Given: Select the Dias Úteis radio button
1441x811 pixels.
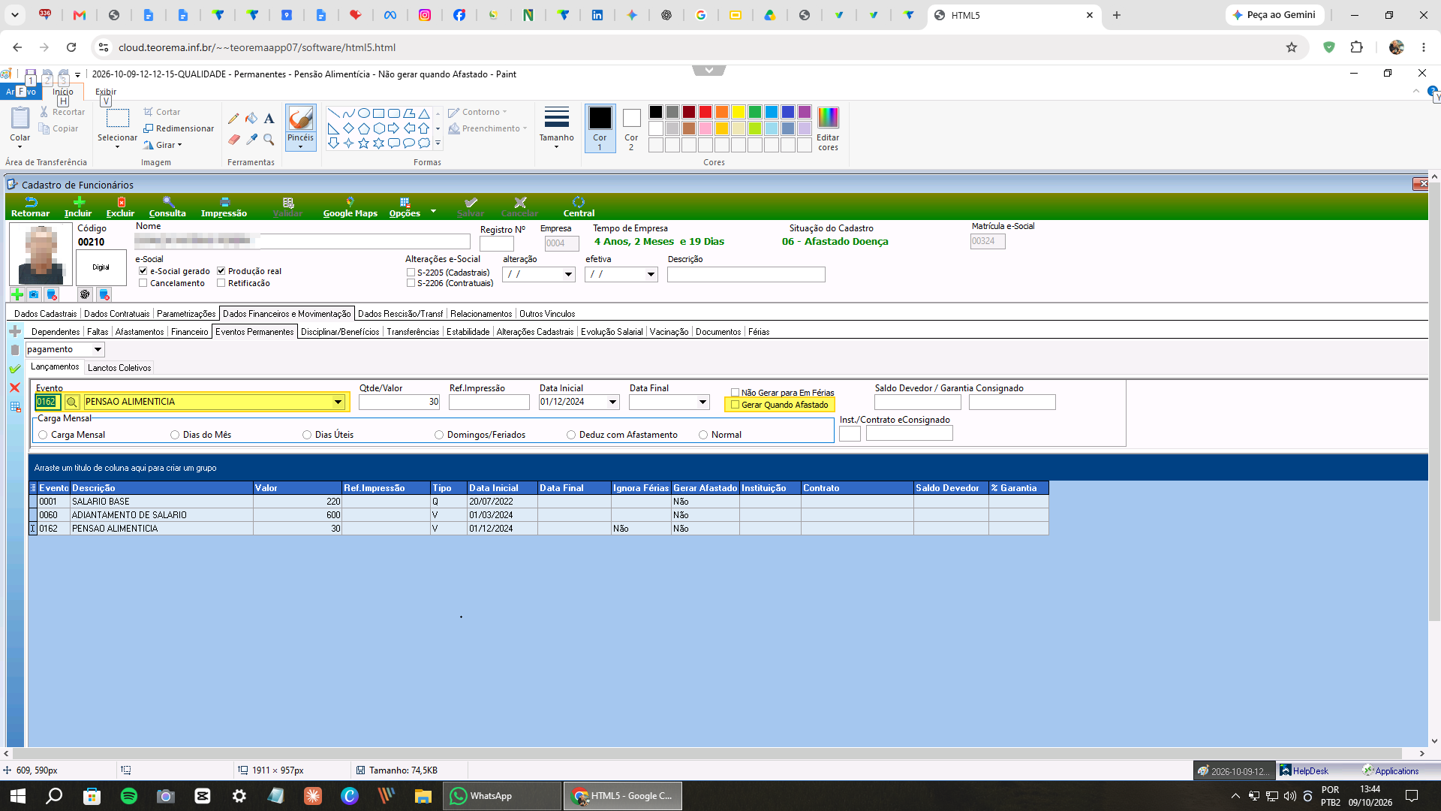Looking at the screenshot, I should (307, 435).
